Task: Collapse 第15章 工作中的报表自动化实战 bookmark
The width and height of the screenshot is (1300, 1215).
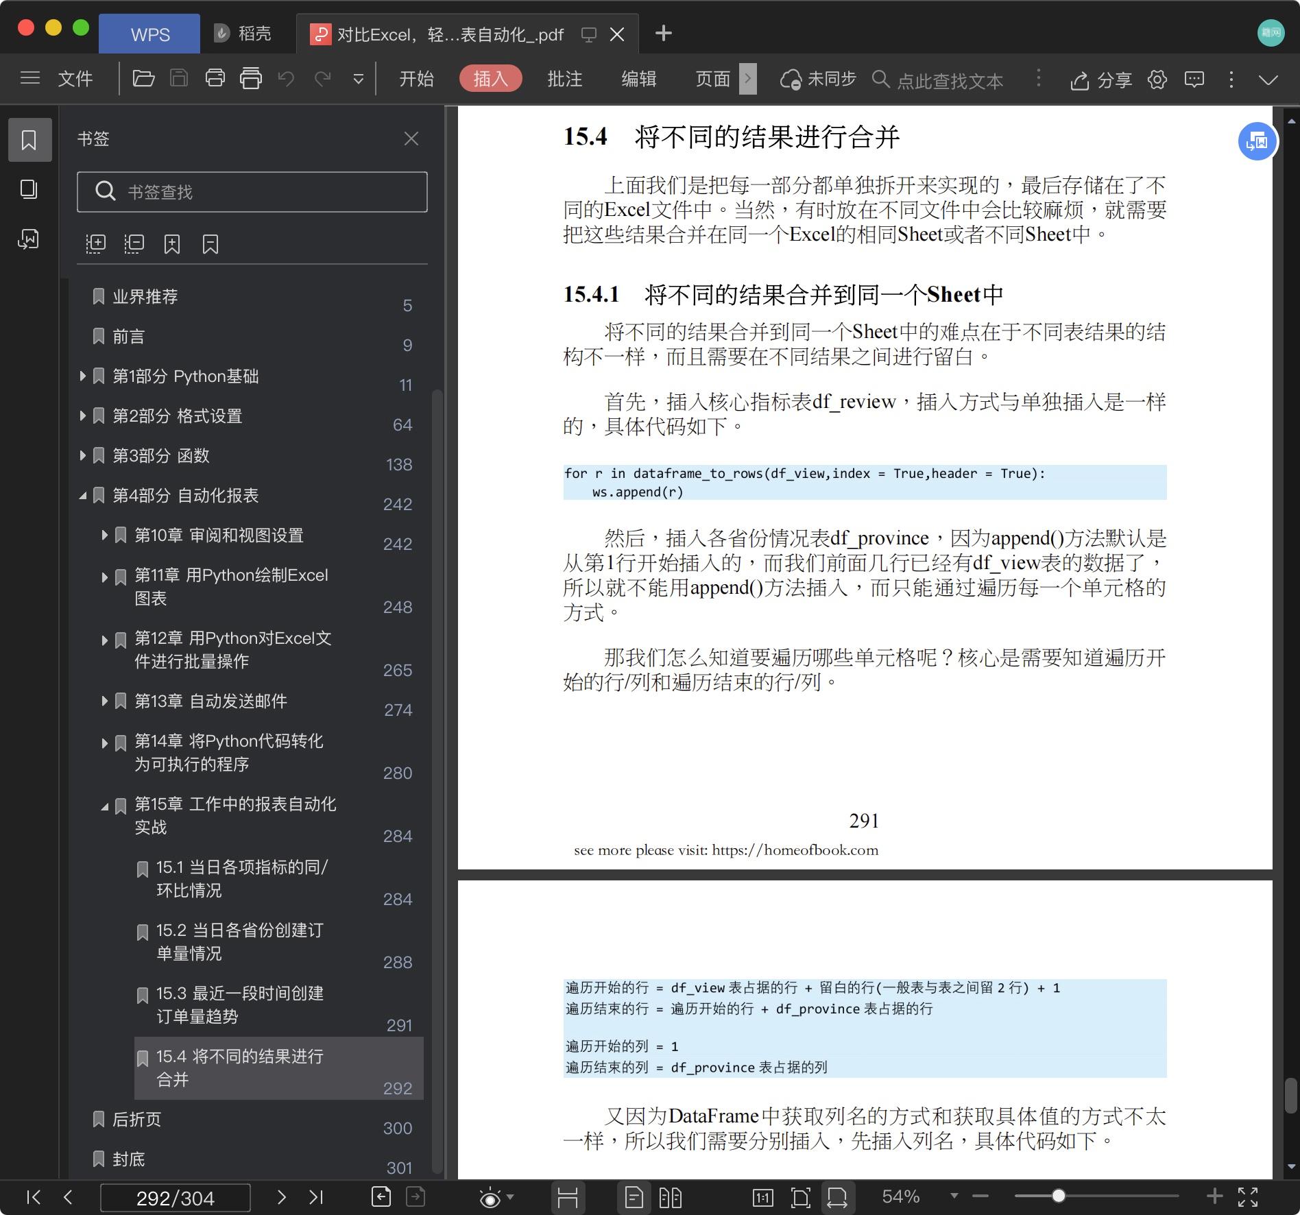Action: [104, 807]
